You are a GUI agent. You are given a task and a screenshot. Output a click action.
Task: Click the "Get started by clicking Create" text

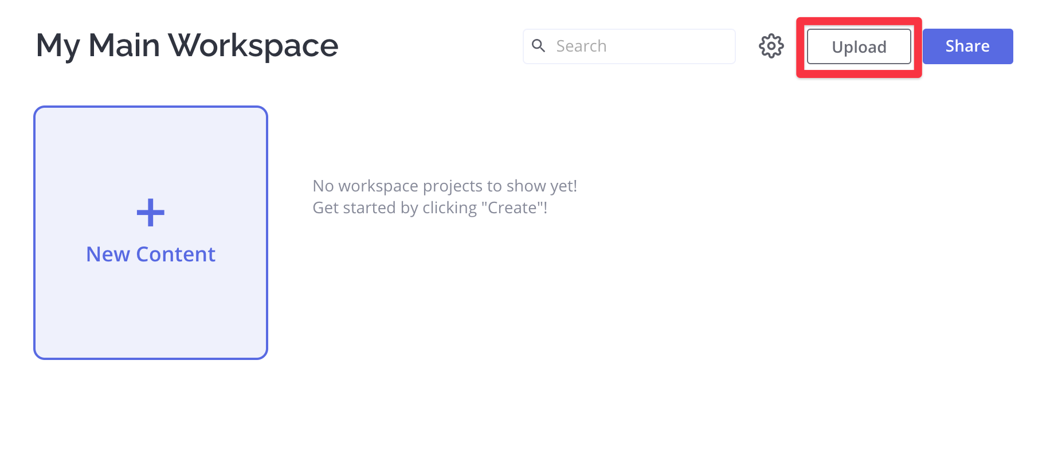(429, 208)
